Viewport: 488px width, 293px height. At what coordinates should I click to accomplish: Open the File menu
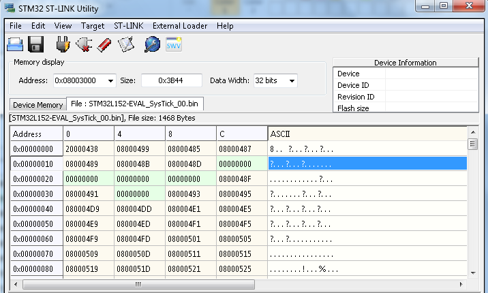(x=16, y=26)
